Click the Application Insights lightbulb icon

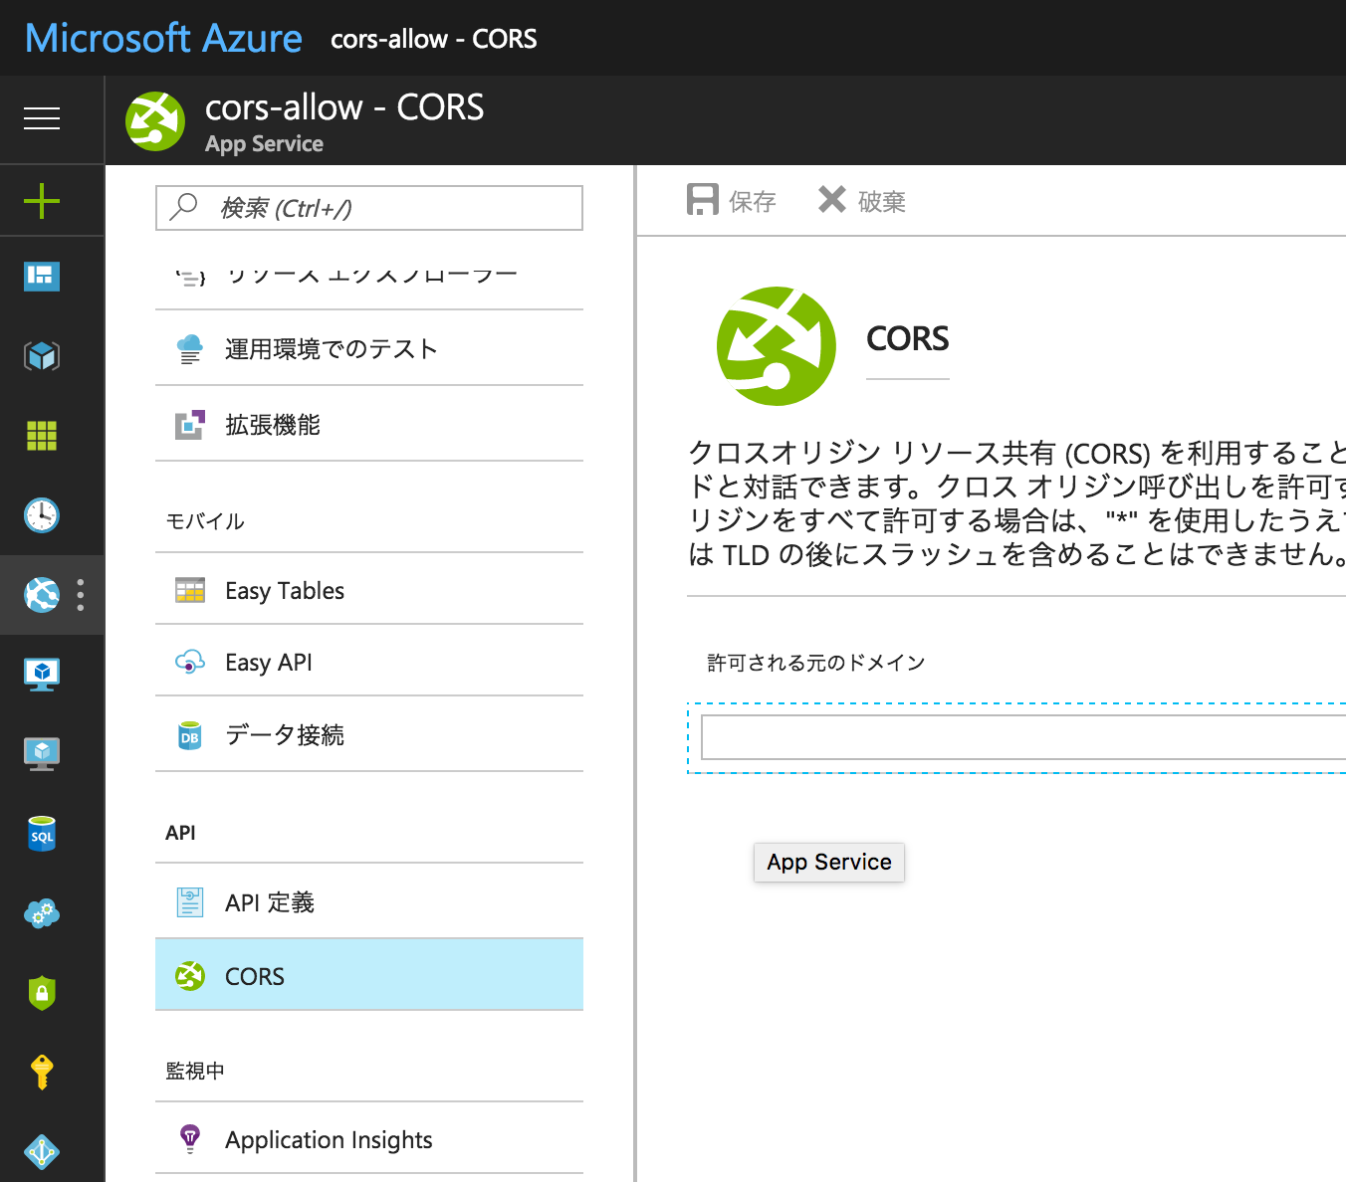coord(189,1139)
